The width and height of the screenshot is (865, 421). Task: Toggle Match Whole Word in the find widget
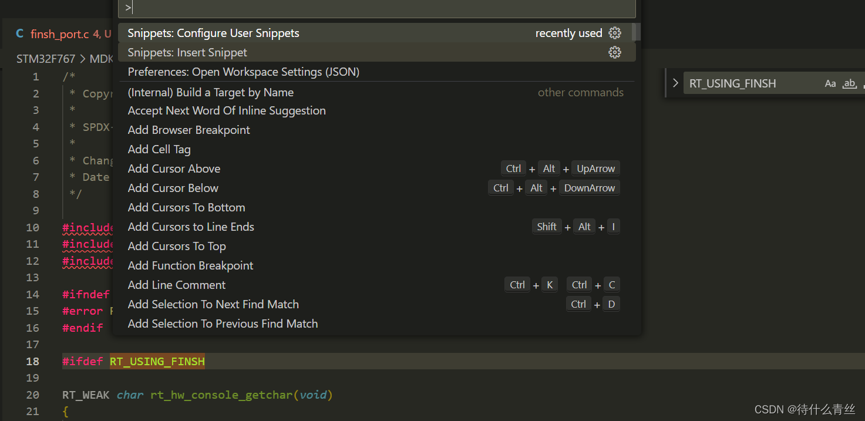850,84
